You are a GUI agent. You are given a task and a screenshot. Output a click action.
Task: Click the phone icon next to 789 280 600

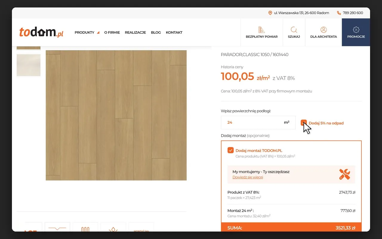tap(339, 13)
